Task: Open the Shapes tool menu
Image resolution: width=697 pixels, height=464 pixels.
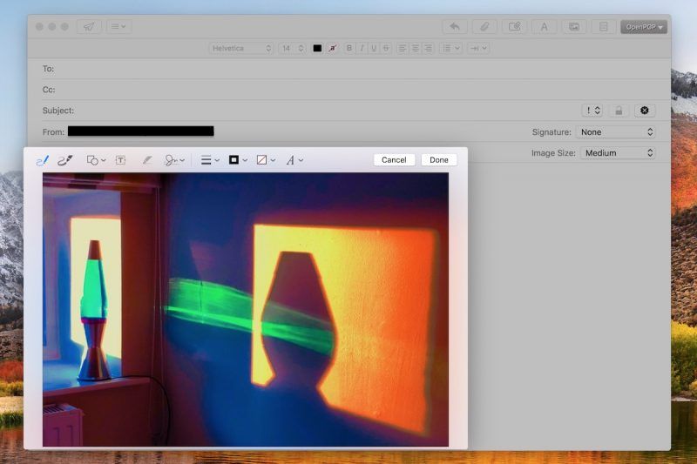Action: tap(95, 160)
